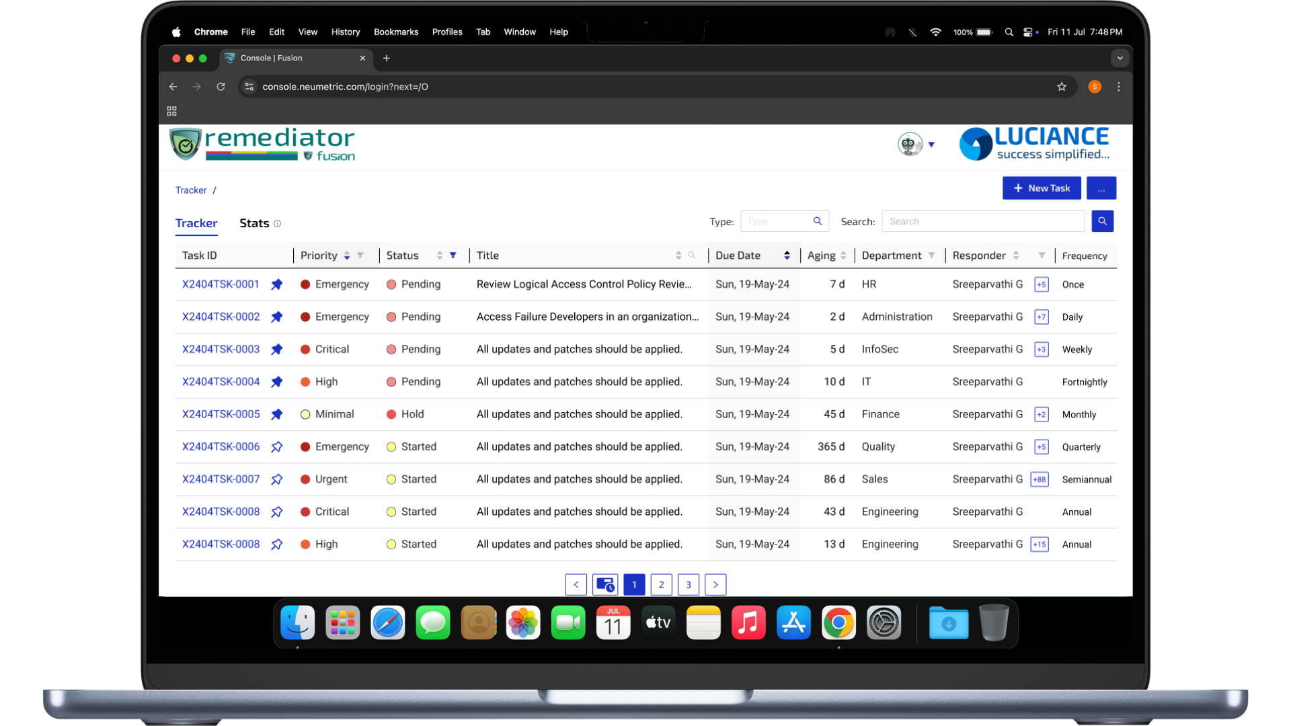This screenshot has height=726, width=1291.
Task: Pin task X2404TSK-0006 with its pin icon
Action: tap(276, 447)
